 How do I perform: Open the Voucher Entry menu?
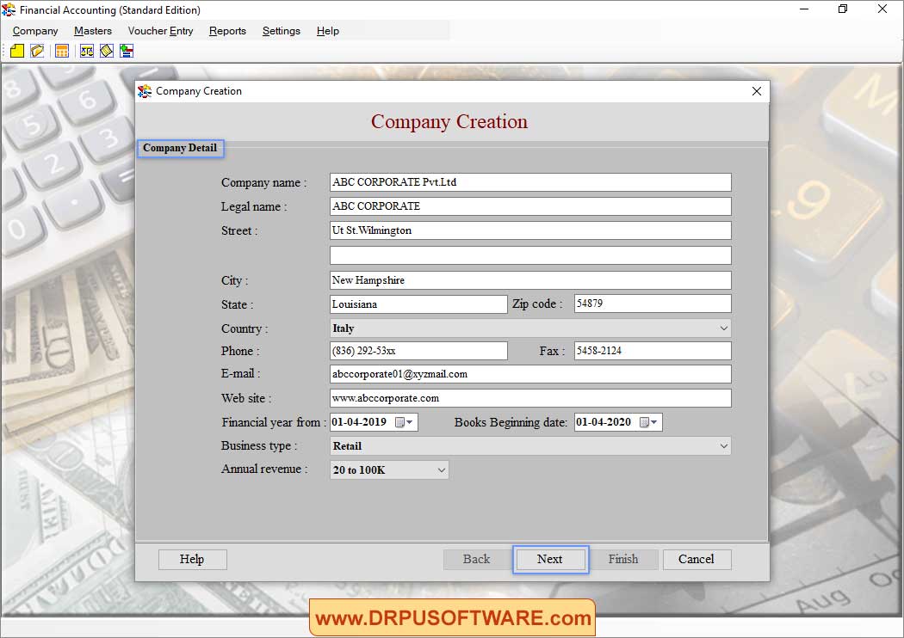pos(160,31)
